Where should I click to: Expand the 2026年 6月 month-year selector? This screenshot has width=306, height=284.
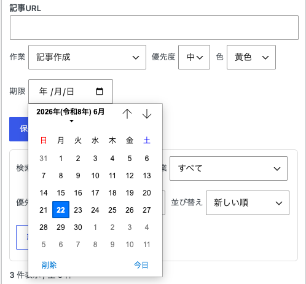point(71,115)
